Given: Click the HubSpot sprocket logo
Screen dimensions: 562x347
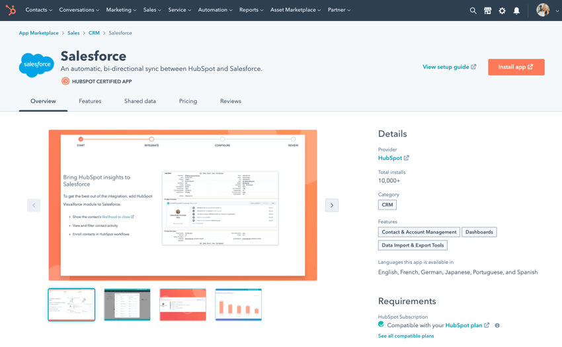Looking at the screenshot, I should [11, 10].
